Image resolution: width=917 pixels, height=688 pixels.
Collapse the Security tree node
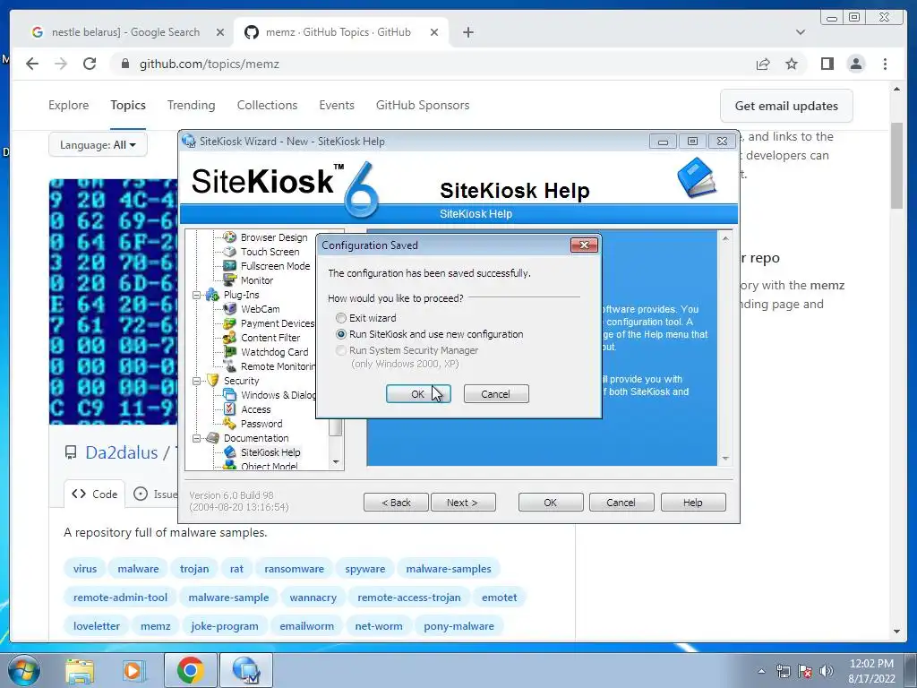[x=197, y=381]
